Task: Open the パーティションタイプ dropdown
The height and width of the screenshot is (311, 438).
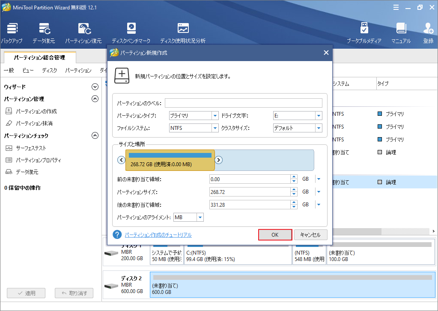Action: pos(215,116)
